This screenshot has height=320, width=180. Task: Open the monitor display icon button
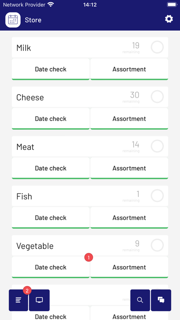point(39,300)
